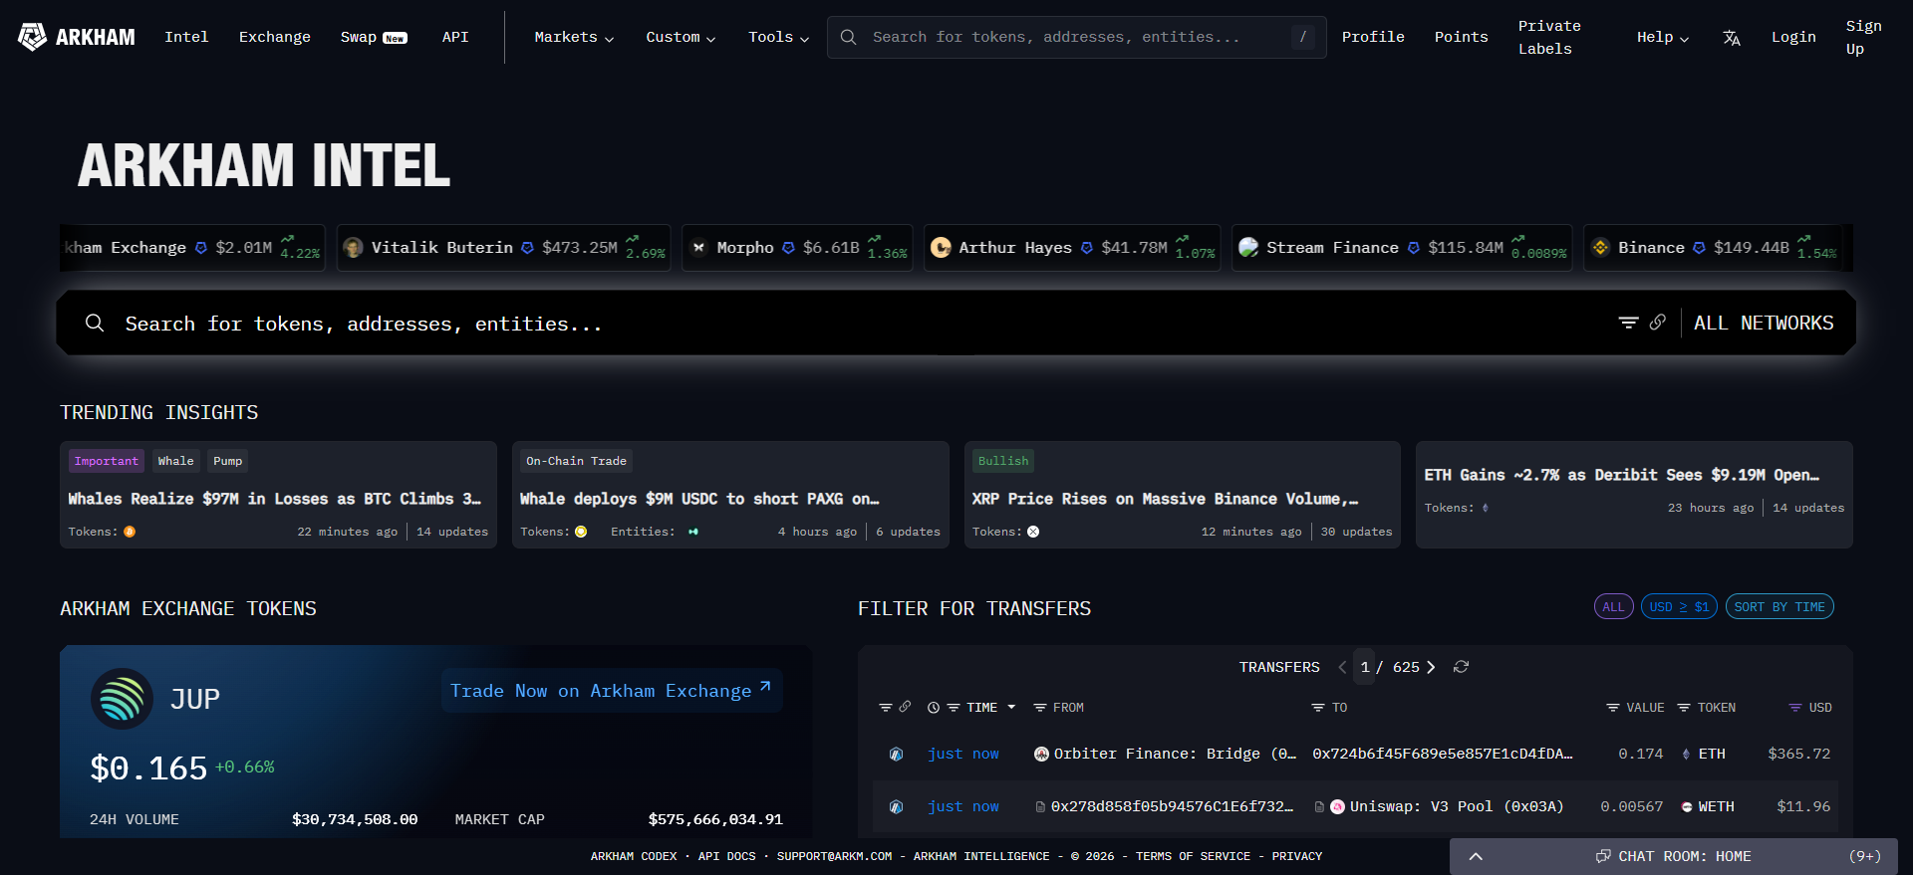Go to the Intel tab
The image size is (1913, 875).
pos(186,37)
